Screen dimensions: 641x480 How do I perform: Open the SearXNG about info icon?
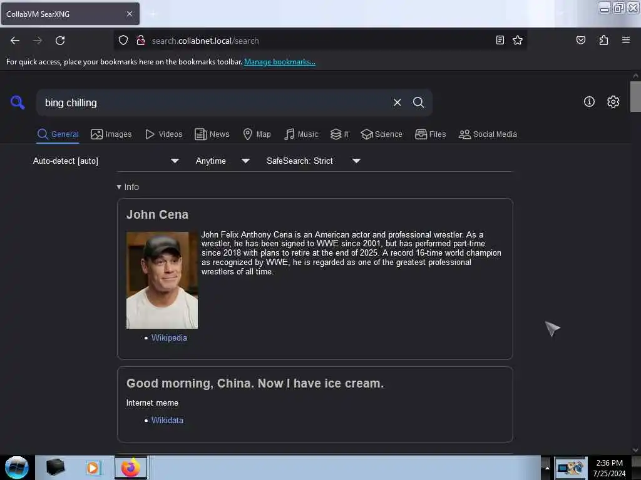click(589, 102)
